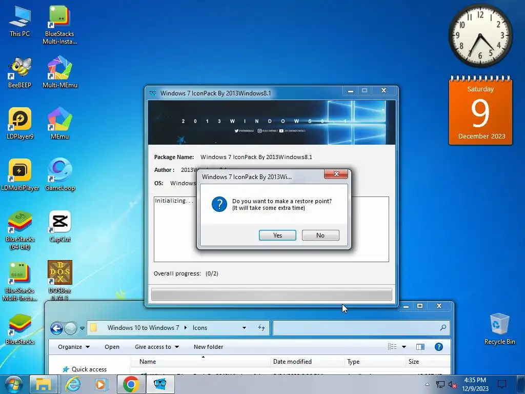Open Explorer help question mark icon

pos(439,347)
